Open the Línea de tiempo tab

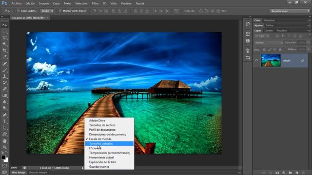38,173
